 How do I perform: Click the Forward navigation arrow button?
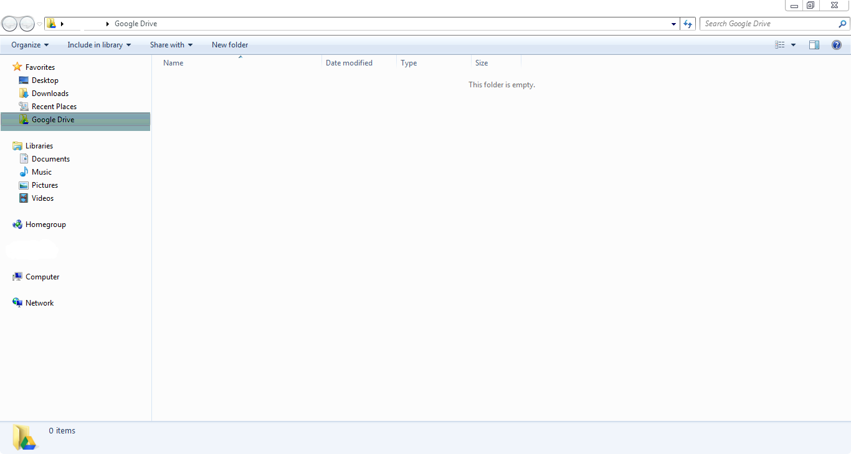[27, 24]
